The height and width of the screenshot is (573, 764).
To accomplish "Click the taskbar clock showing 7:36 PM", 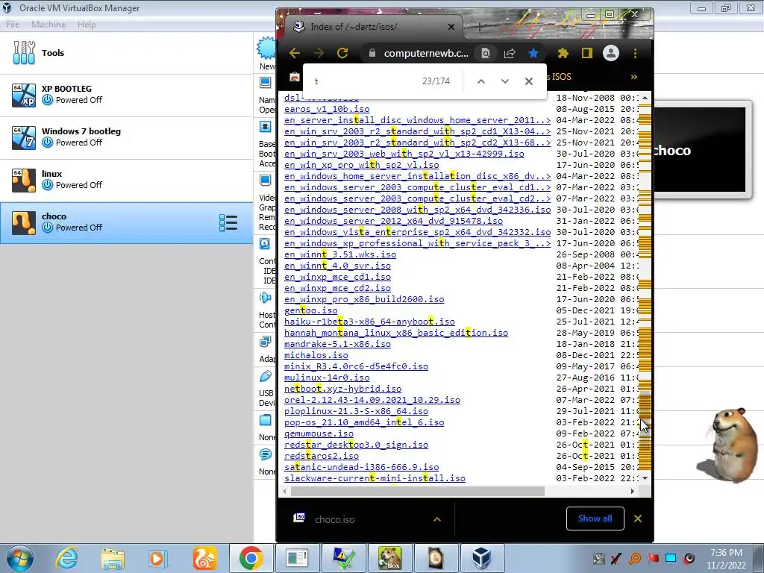I will (x=726, y=558).
